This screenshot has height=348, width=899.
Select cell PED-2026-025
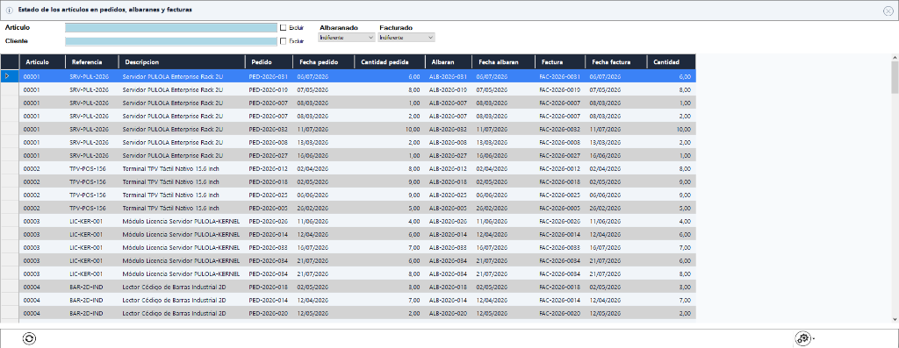269,195
